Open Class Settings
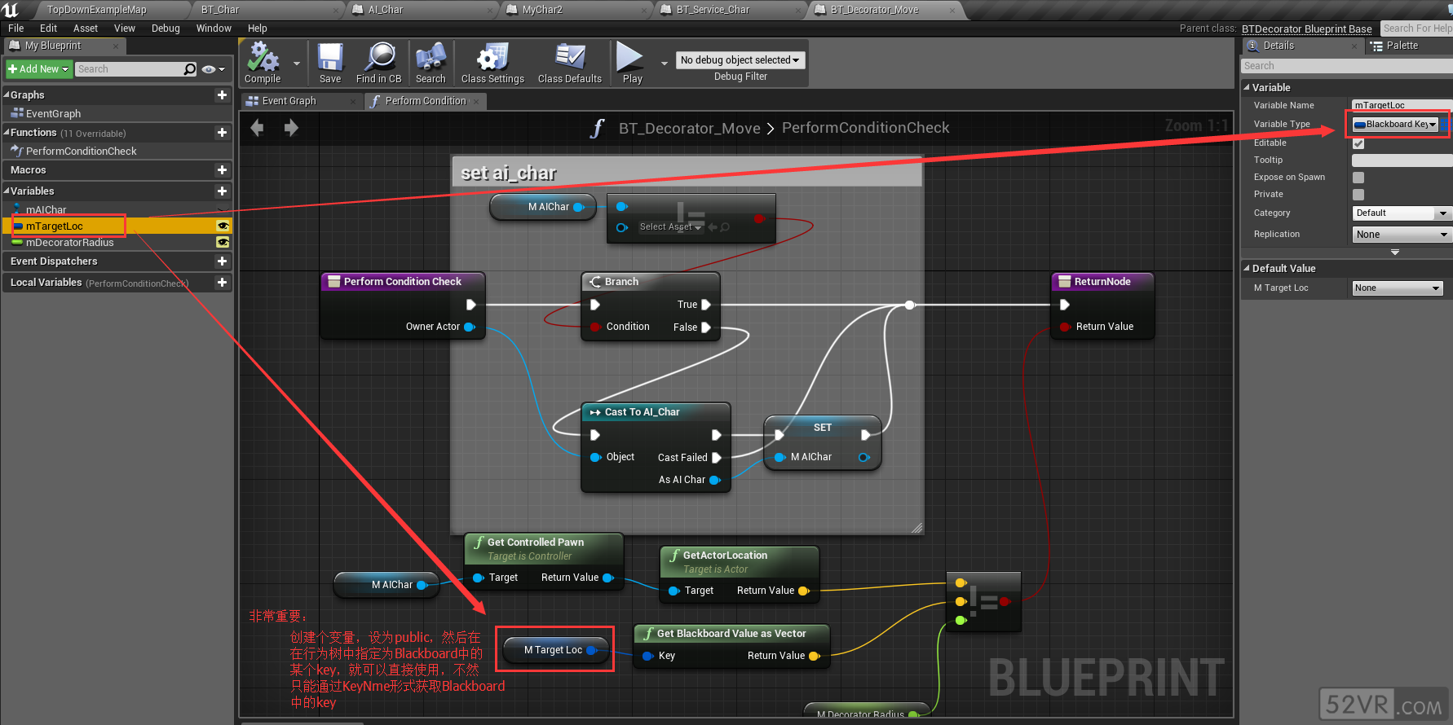Screen dimensions: 1453x725 tap(492, 63)
